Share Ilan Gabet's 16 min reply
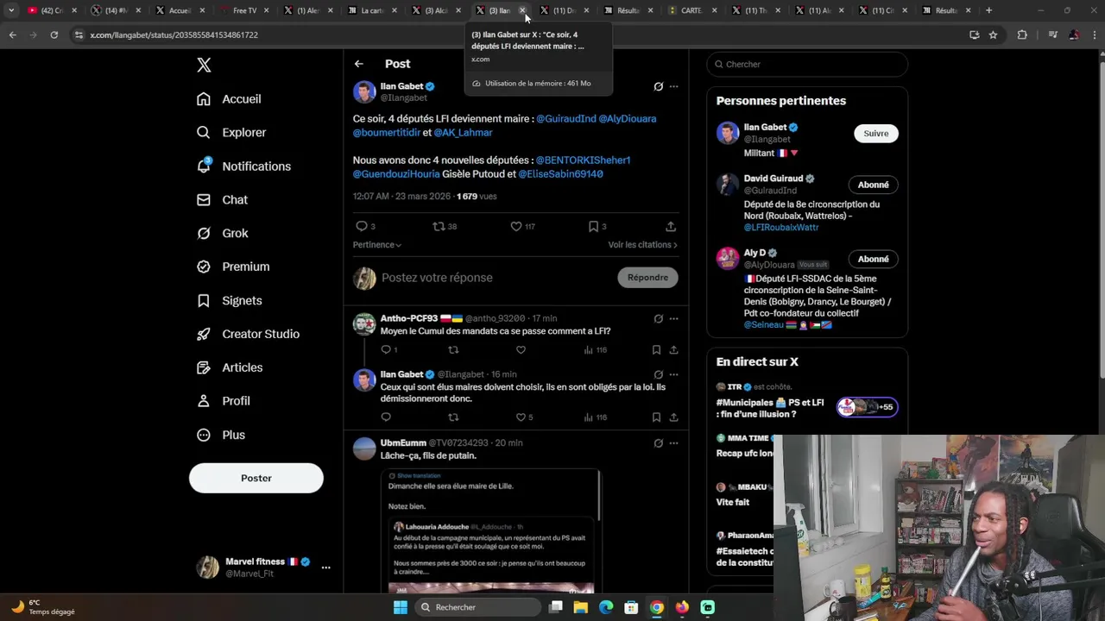 click(673, 417)
